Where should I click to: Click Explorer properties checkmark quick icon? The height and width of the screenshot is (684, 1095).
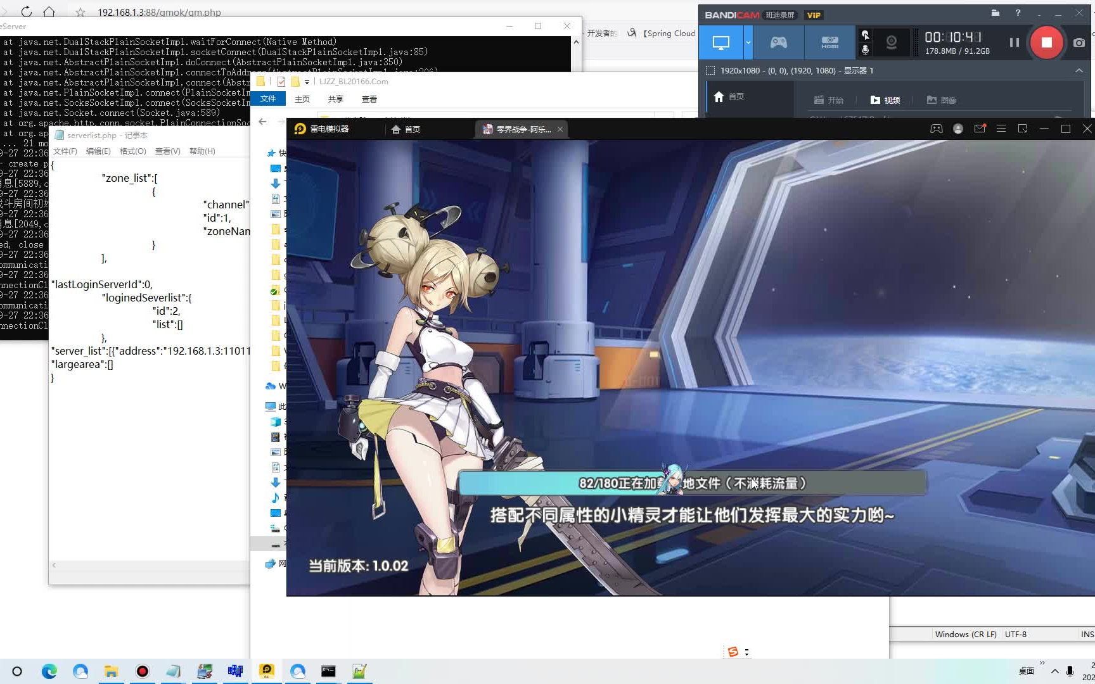tap(281, 81)
